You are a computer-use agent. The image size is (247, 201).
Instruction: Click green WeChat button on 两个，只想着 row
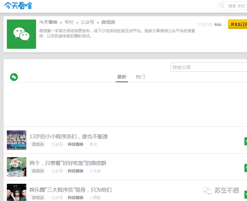click(x=246, y=168)
